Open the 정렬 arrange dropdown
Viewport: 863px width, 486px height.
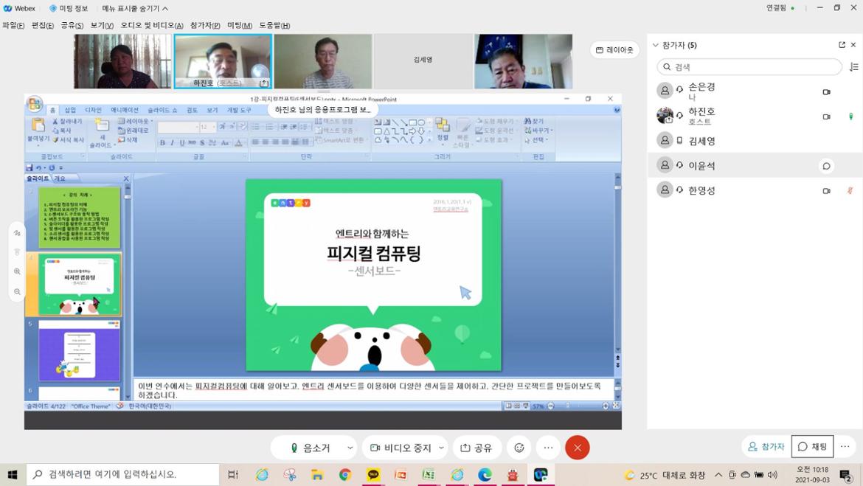pos(443,130)
